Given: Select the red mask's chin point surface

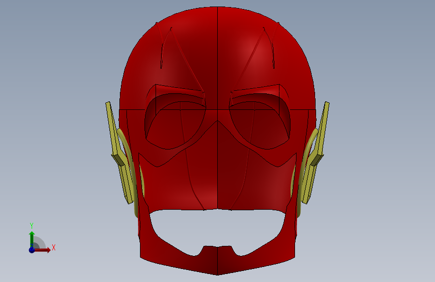Looking at the screenshot, I should pyautogui.click(x=218, y=261).
